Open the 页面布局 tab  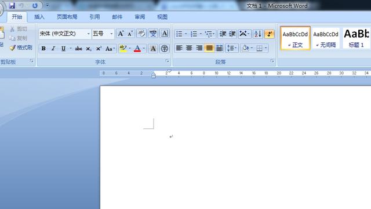[x=67, y=17]
